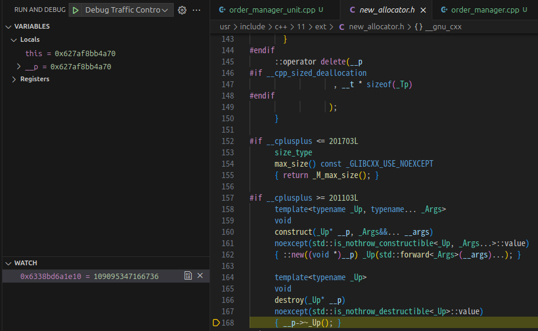Click '_GLIBCXX_USE_NOEXCEPT' macro text
This screenshot has height=331, width=538.
click(390, 164)
